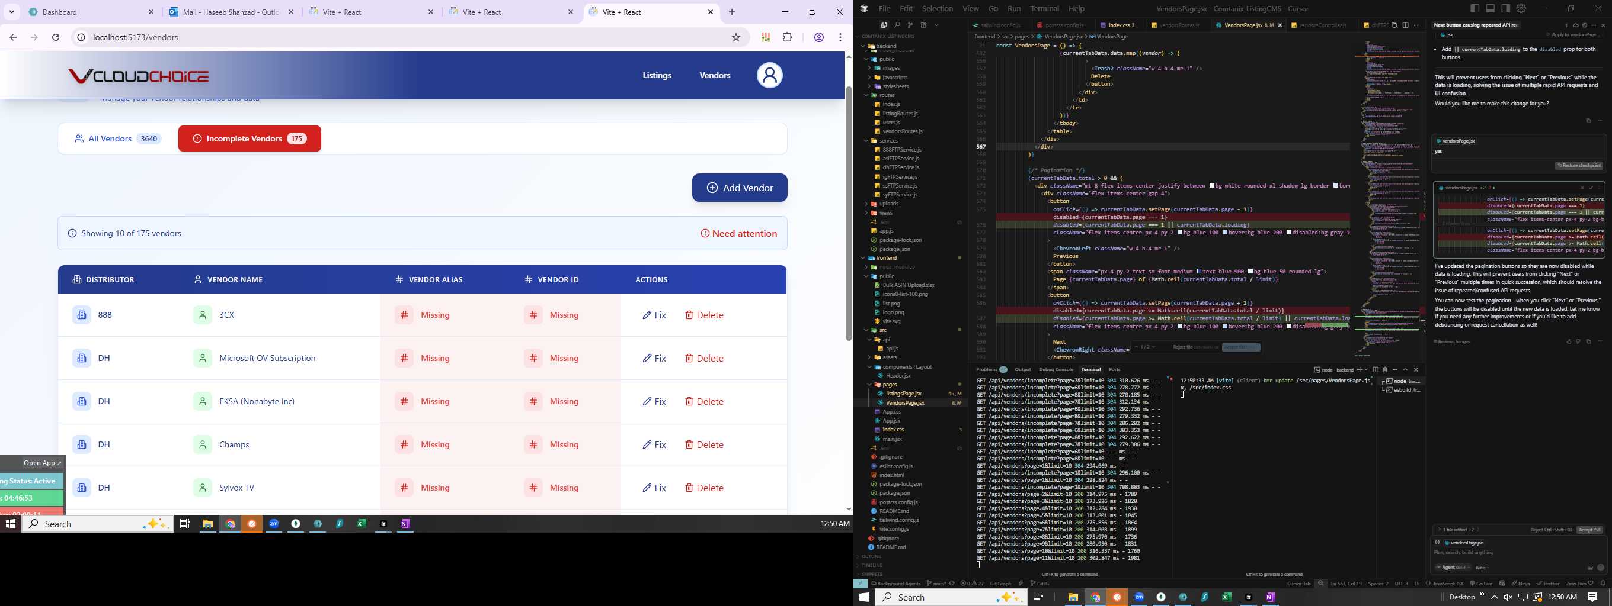1612x606 pixels.
Task: Switch to vendorsRoutes.js editor tab
Action: click(x=1179, y=25)
